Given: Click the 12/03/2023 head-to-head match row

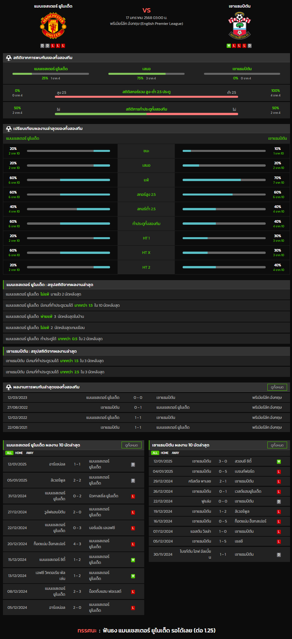Looking at the screenshot, I should (146, 398).
